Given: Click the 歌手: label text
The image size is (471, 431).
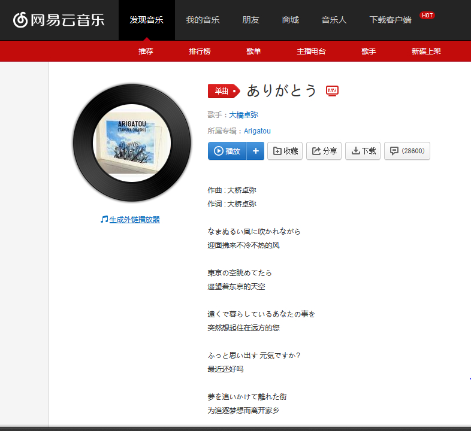Looking at the screenshot, I should click(x=217, y=115).
